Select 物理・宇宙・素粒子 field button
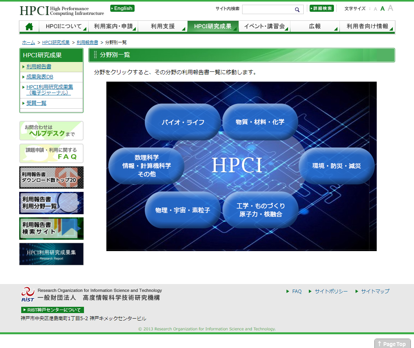 pyautogui.click(x=183, y=210)
